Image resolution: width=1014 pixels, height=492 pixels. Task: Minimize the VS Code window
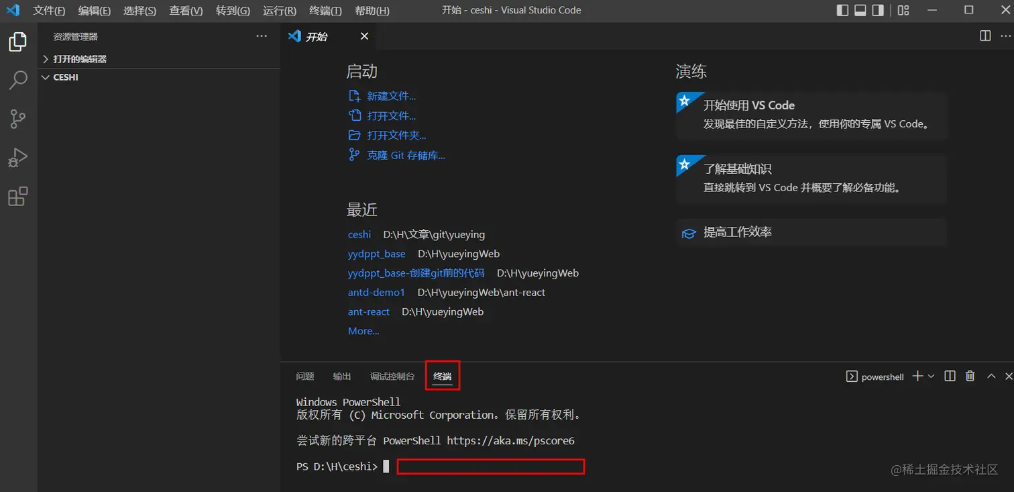932,10
